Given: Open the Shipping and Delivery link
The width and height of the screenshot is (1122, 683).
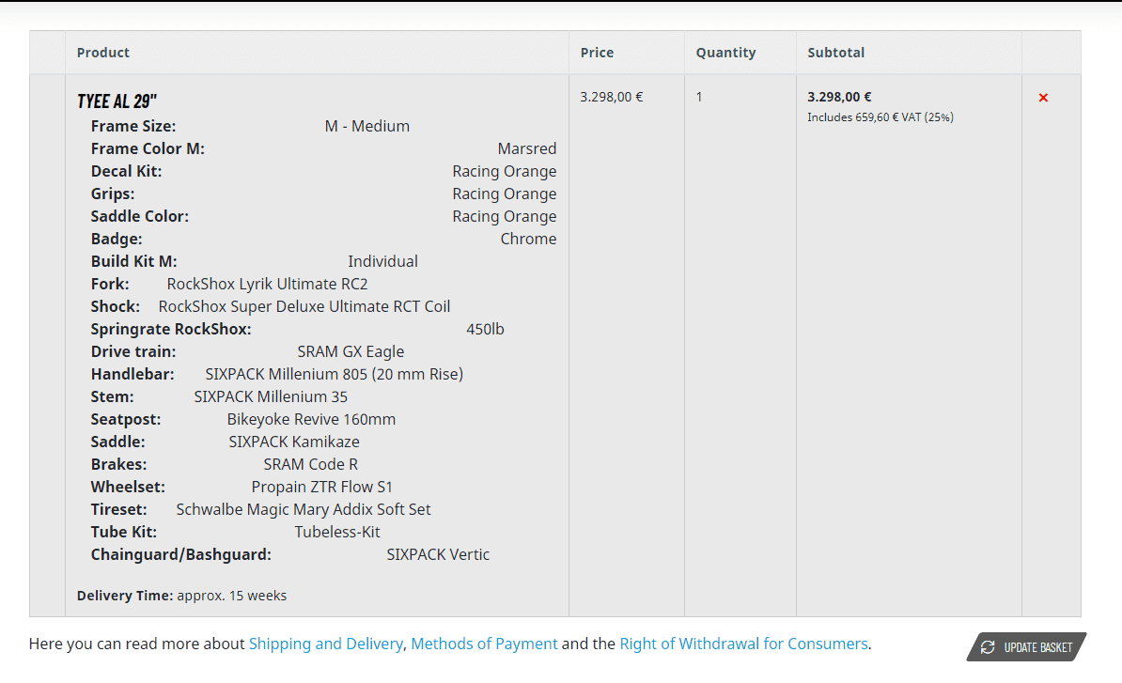Looking at the screenshot, I should tap(325, 644).
